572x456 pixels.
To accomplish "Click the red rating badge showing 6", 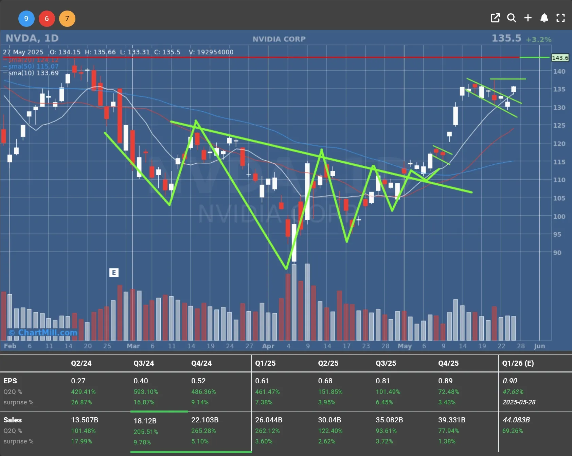I will [x=47, y=18].
